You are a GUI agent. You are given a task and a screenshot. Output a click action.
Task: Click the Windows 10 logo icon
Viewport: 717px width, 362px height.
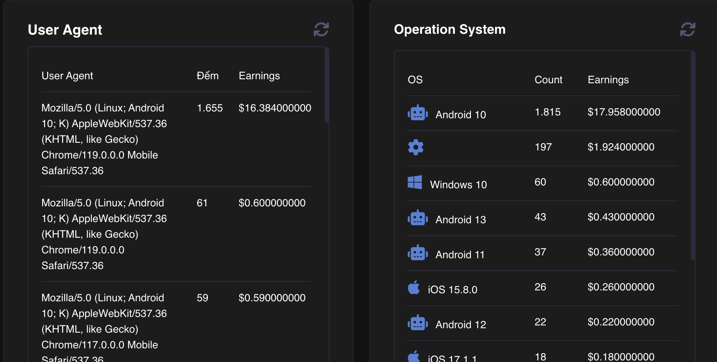[x=415, y=182]
